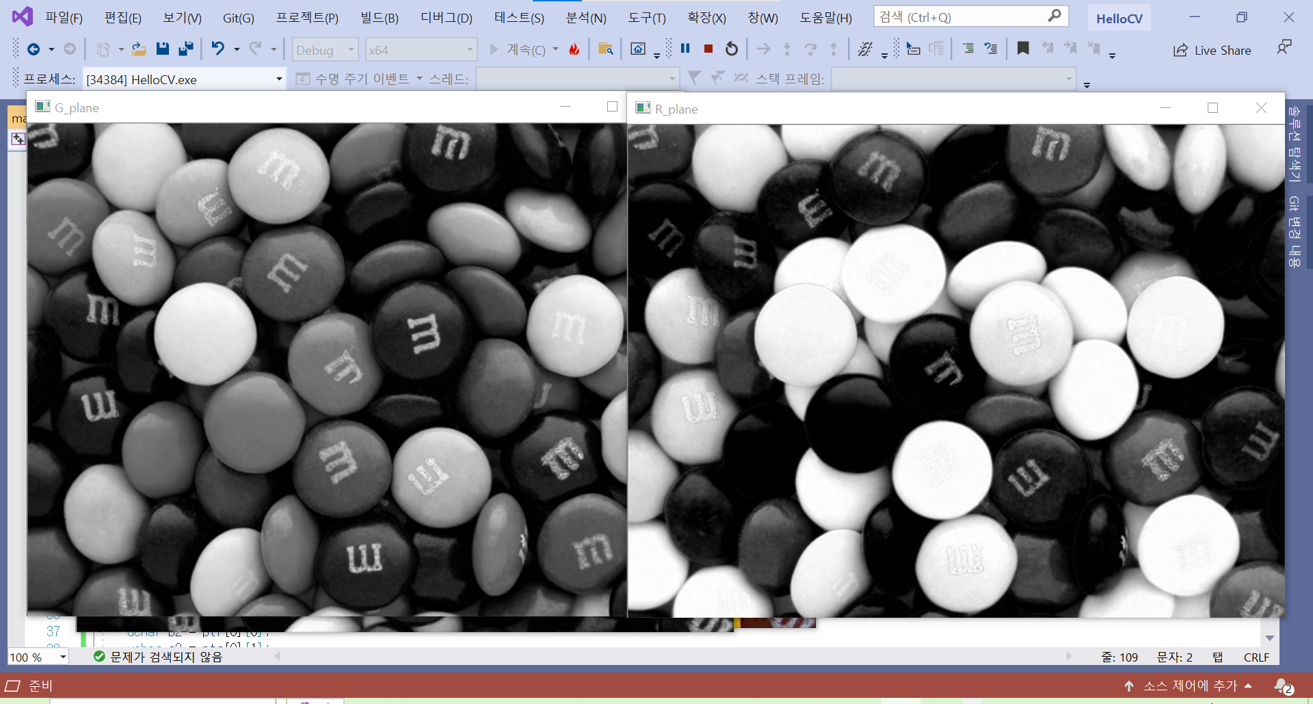Expand the 계속(C) dropdown arrow
The height and width of the screenshot is (704, 1313).
click(x=555, y=49)
